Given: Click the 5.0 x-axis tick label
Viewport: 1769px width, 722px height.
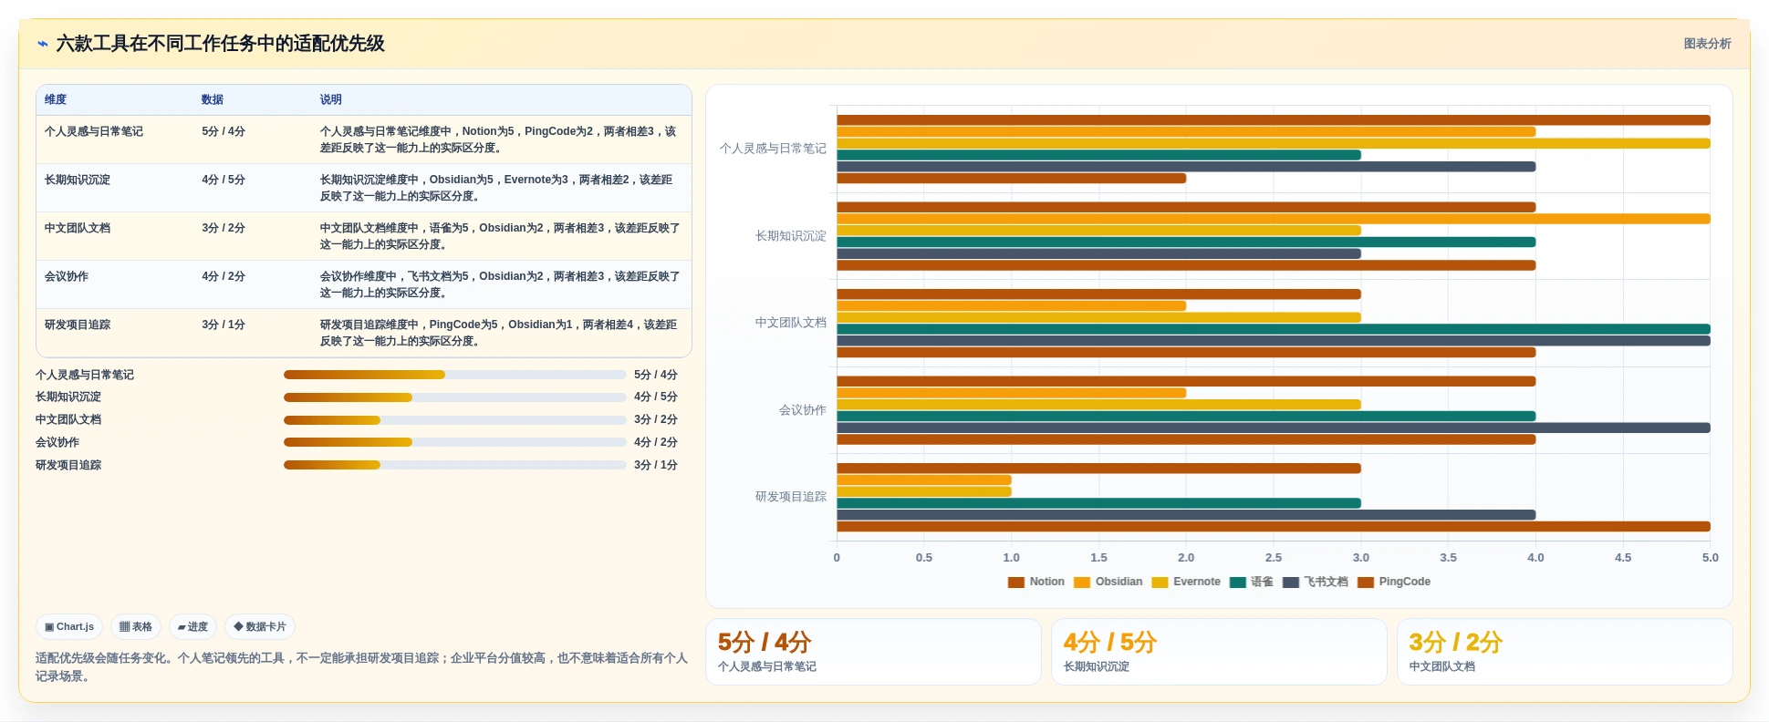Looking at the screenshot, I should pyautogui.click(x=1710, y=558).
